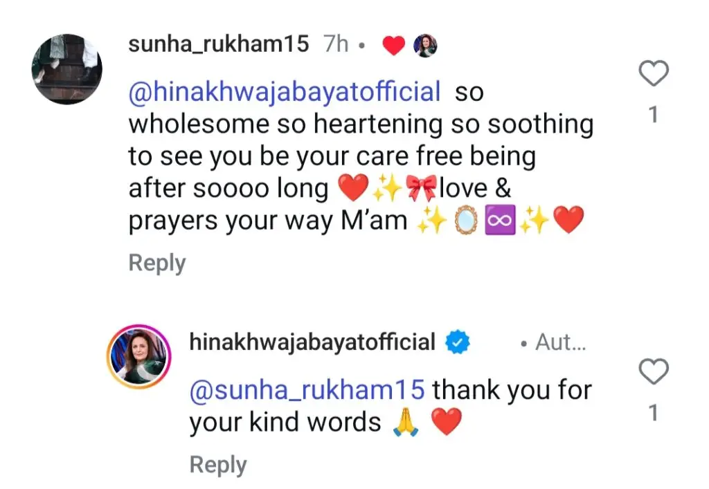Open the @sunha_rukham15 mention link
This screenshot has height=489, width=709.
click(x=307, y=390)
